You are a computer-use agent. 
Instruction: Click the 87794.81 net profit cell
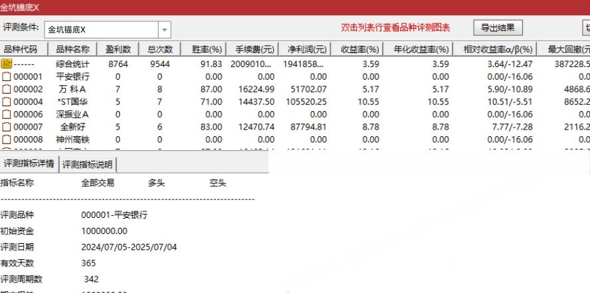[308, 127]
